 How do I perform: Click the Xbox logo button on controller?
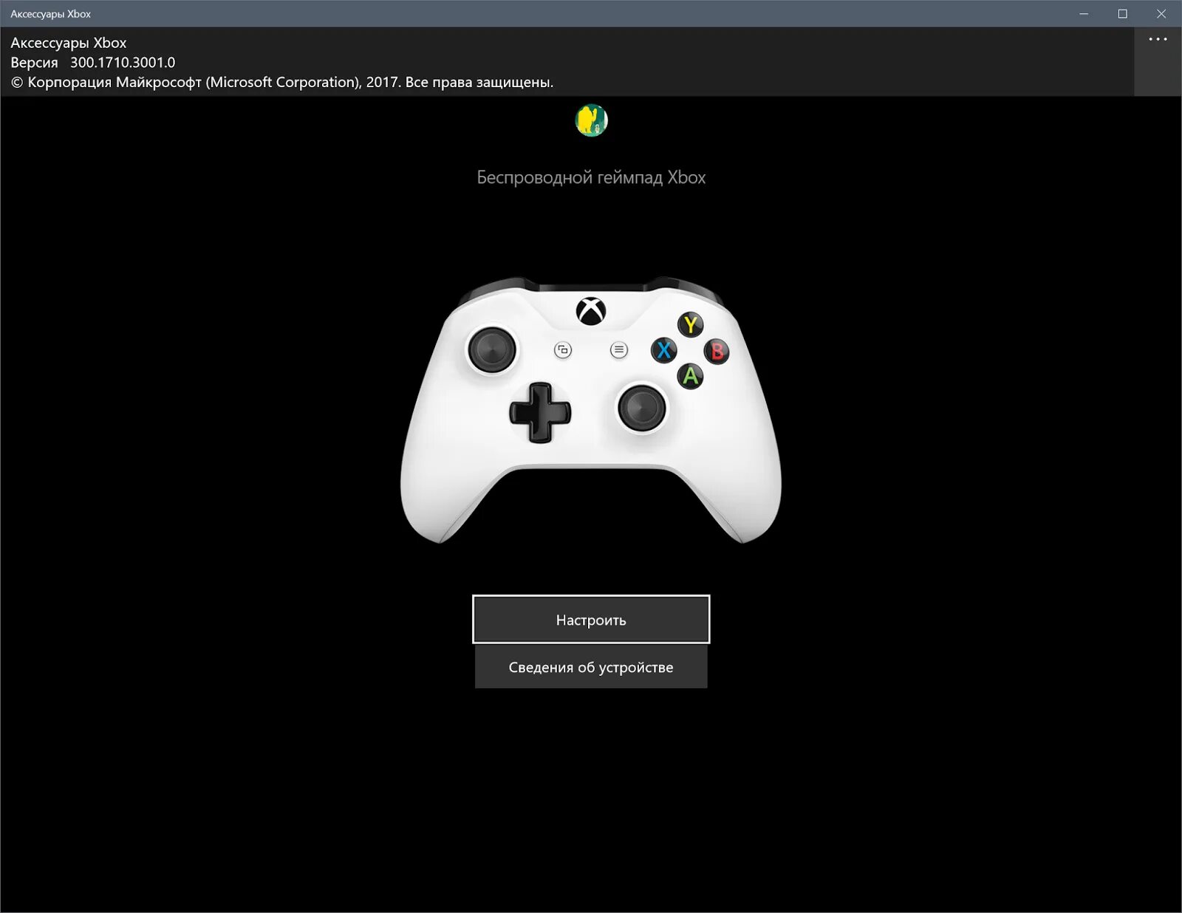point(591,310)
